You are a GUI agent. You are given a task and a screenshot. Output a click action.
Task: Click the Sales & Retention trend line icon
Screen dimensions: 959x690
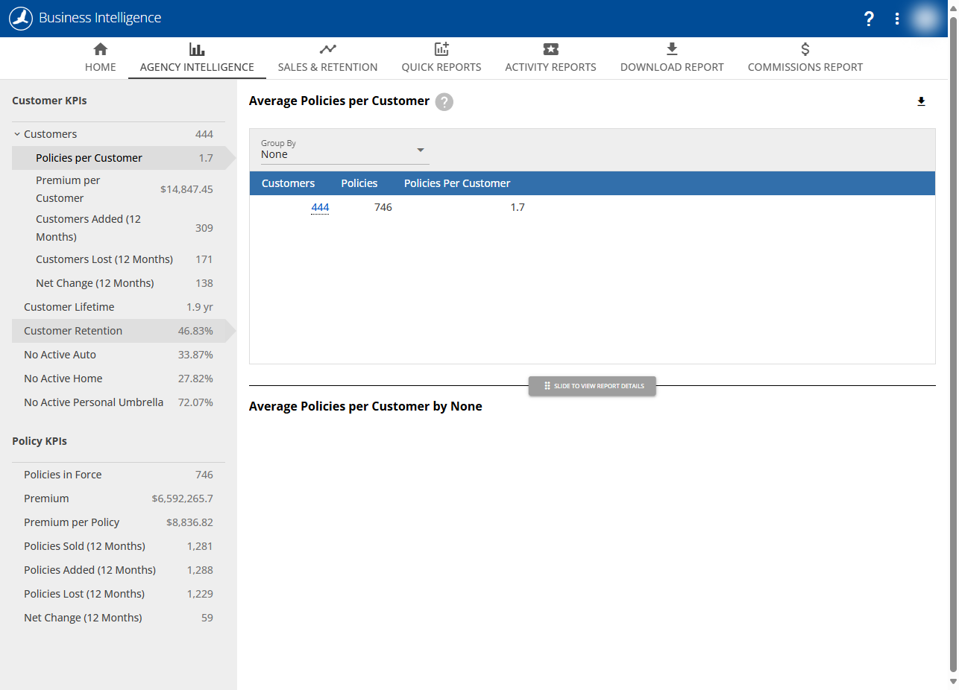click(x=327, y=49)
